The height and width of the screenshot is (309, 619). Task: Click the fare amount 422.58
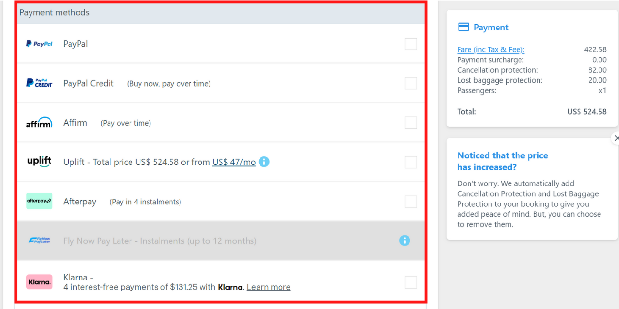(595, 49)
